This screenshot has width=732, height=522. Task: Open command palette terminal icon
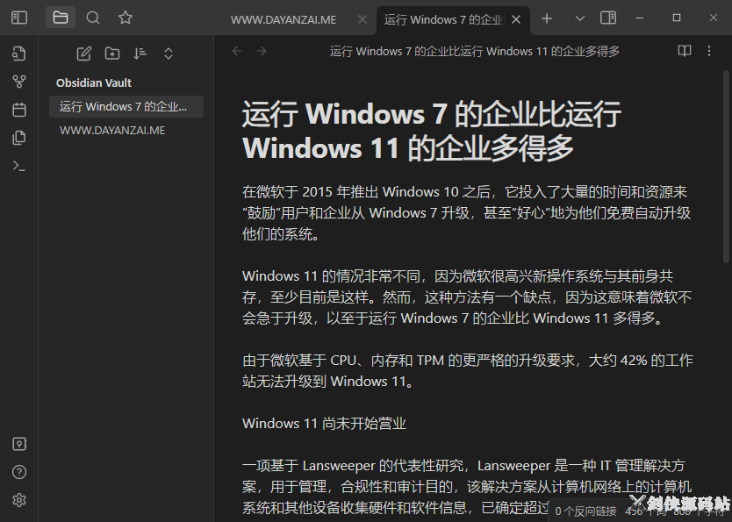(x=19, y=166)
